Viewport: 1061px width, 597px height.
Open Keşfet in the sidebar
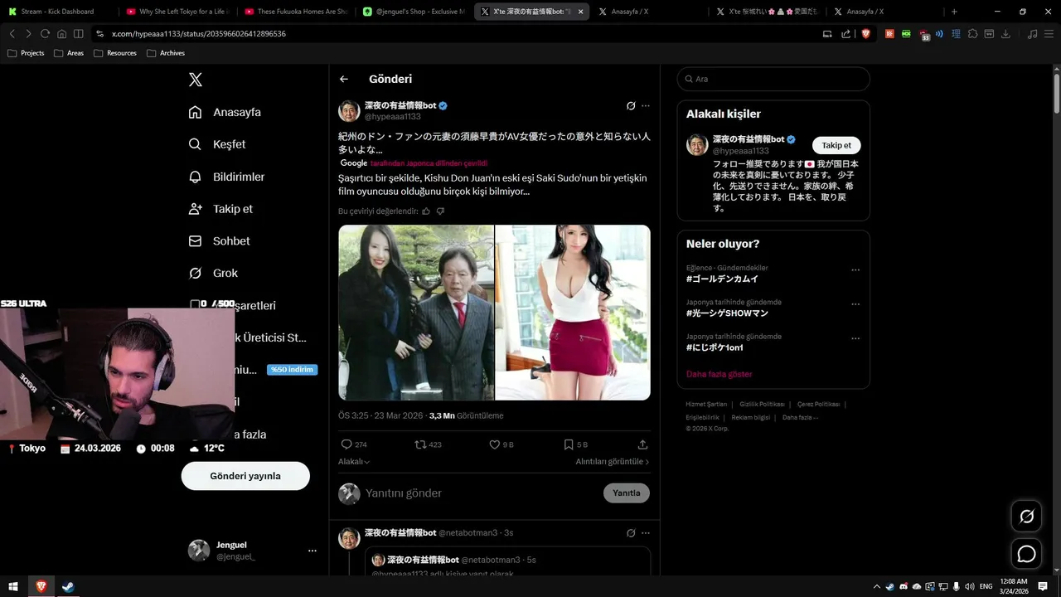tap(217, 144)
